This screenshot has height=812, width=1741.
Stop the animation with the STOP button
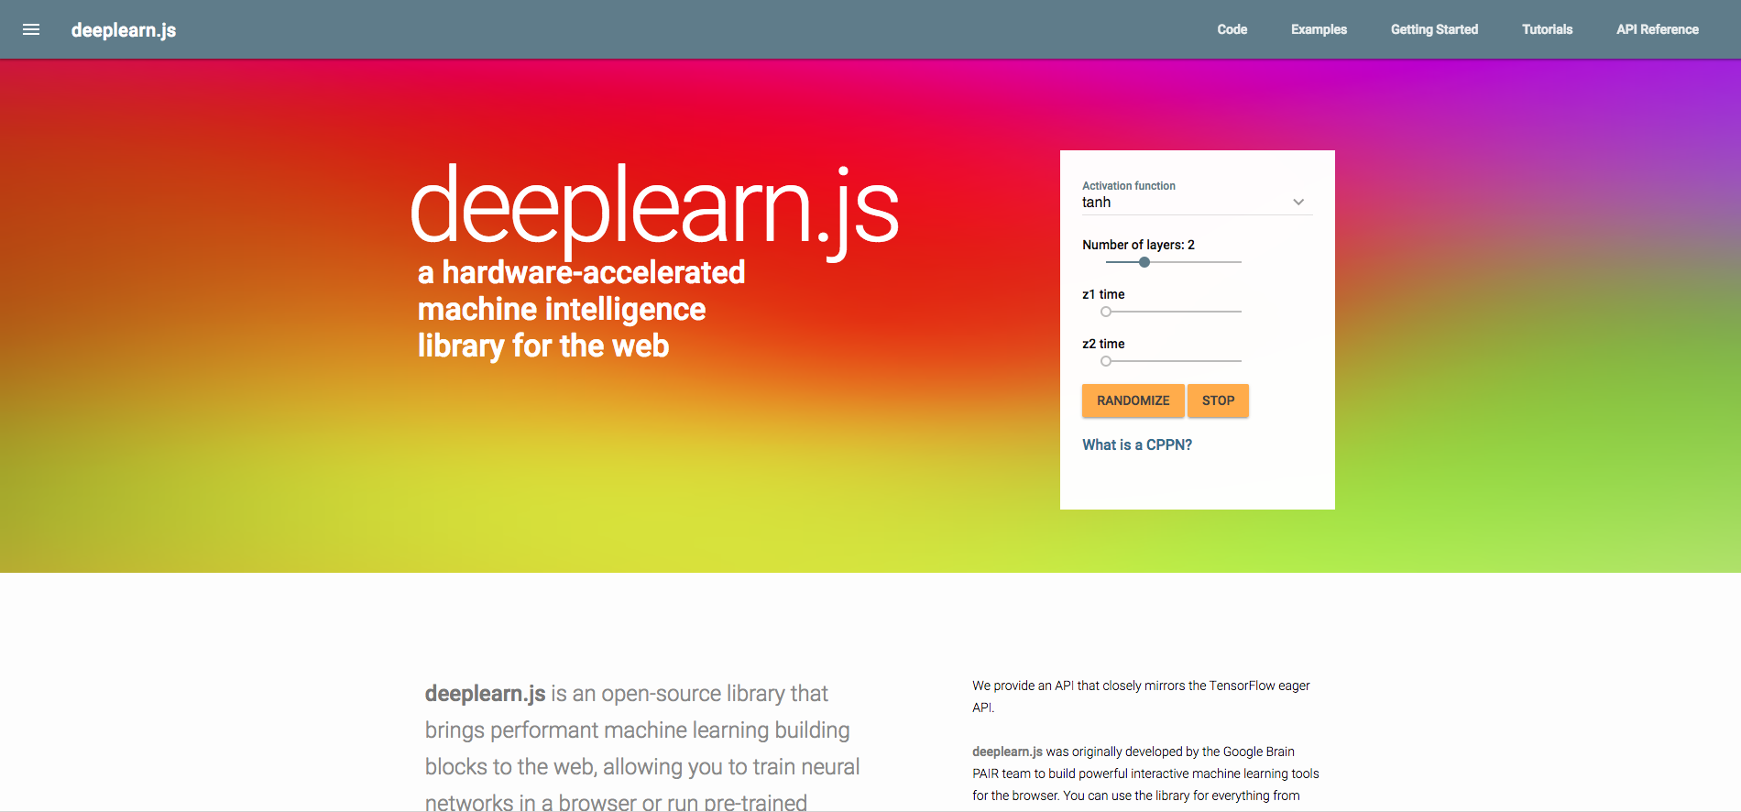click(x=1218, y=401)
